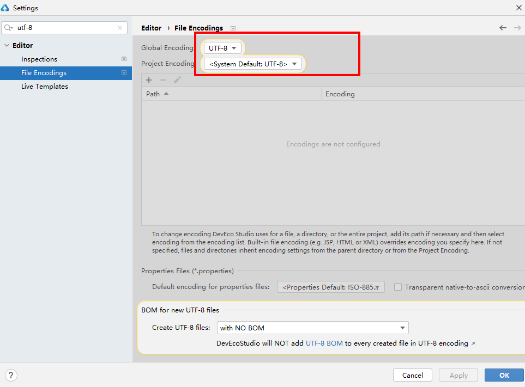Click the project-level icon beside File Encodings heading

pos(233,28)
